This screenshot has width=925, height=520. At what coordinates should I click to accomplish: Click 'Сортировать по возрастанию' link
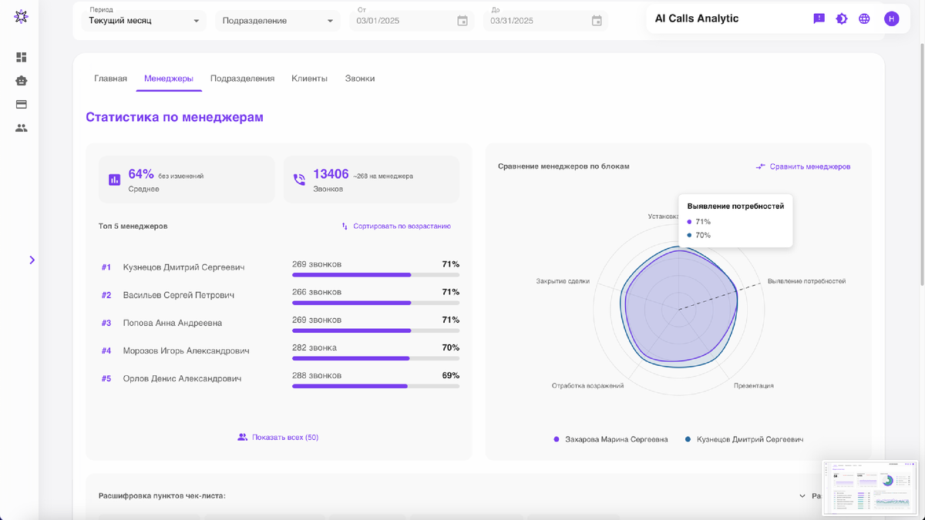pyautogui.click(x=402, y=226)
